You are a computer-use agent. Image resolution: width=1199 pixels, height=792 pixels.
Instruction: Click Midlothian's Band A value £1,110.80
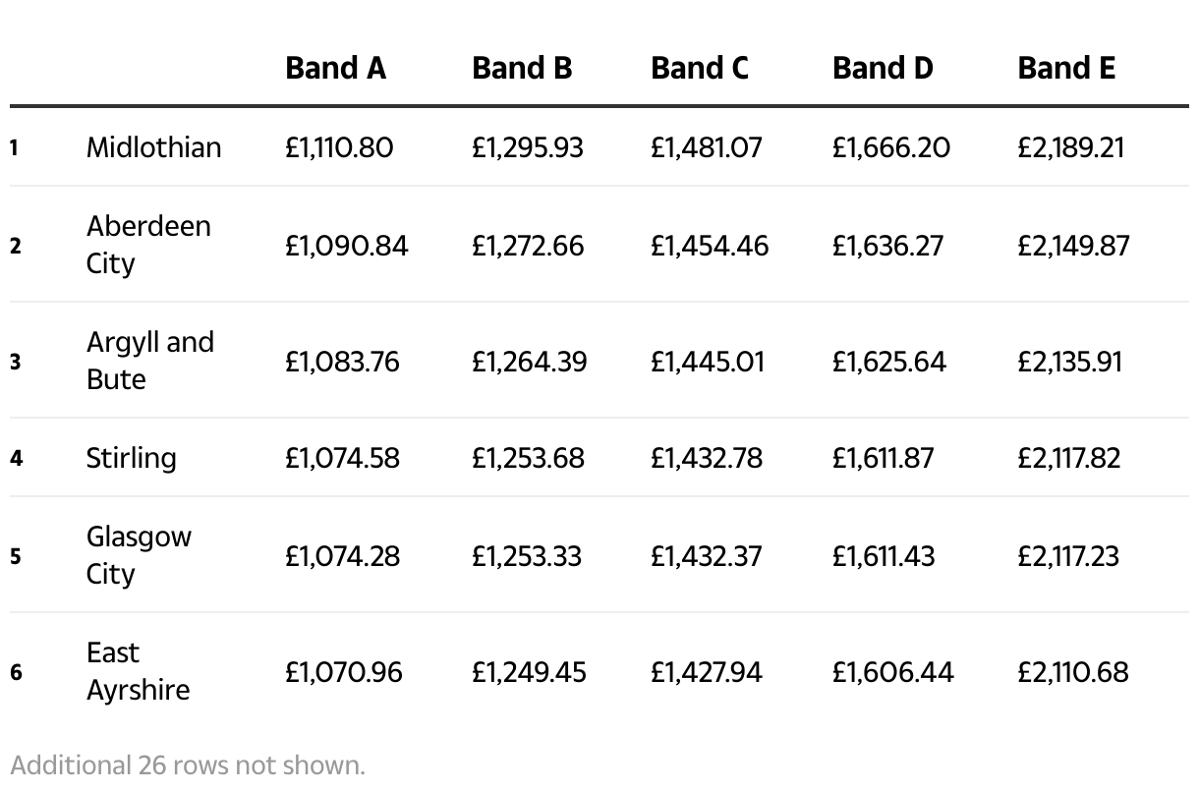339,147
